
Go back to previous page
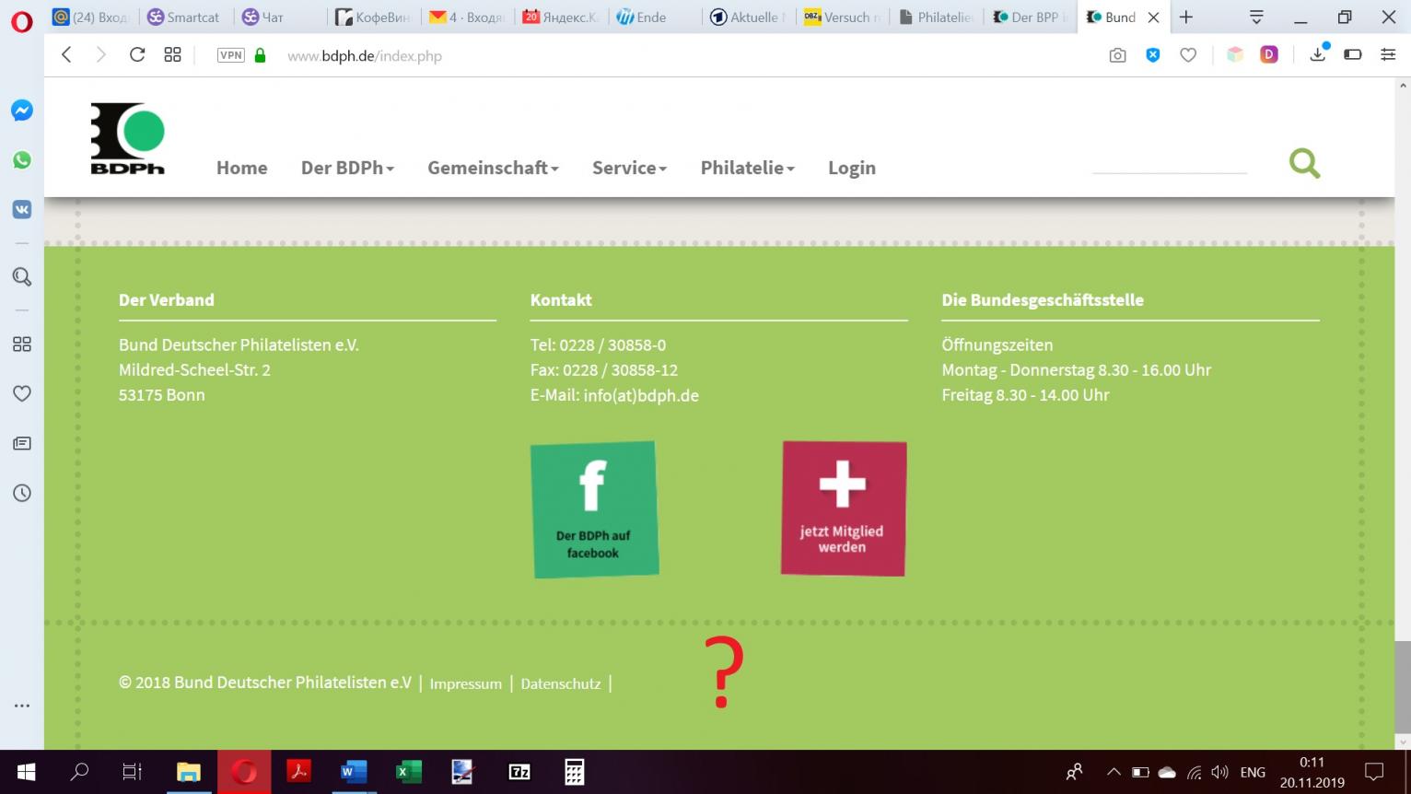click(66, 55)
